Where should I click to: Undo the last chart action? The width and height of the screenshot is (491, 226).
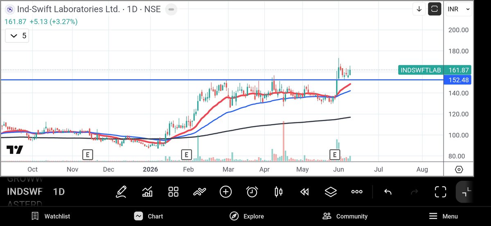[388, 192]
